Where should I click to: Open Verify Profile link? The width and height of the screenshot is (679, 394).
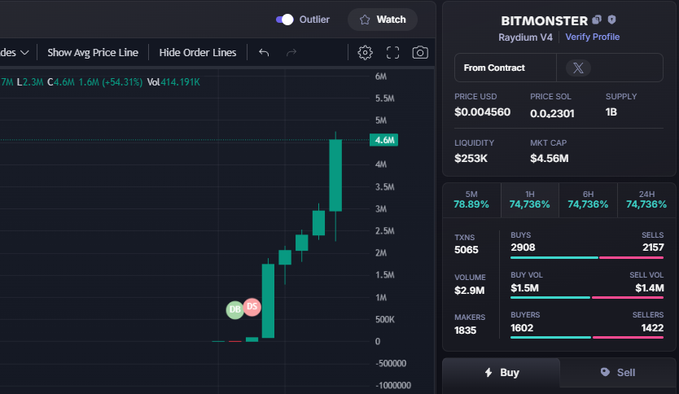(593, 37)
